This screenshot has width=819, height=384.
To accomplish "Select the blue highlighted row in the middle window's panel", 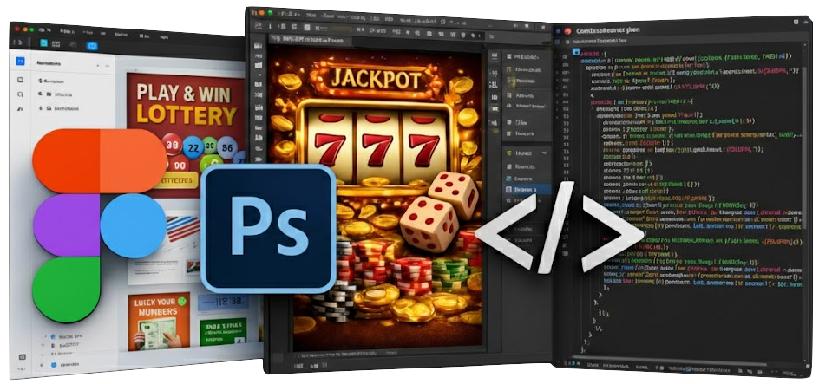I will (526, 189).
